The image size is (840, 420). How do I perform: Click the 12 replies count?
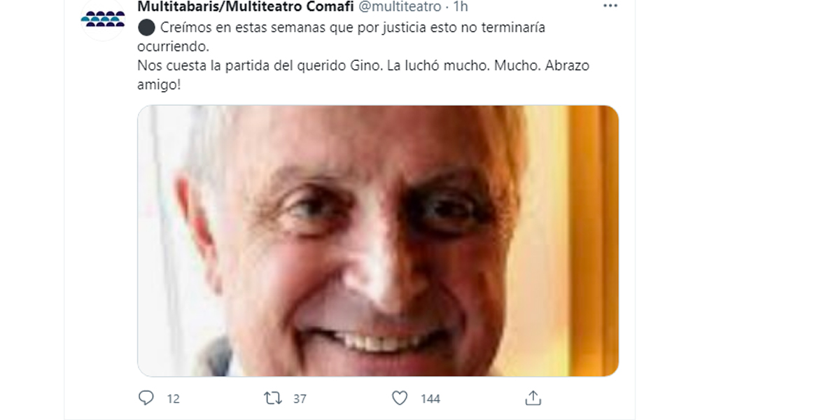[173, 398]
